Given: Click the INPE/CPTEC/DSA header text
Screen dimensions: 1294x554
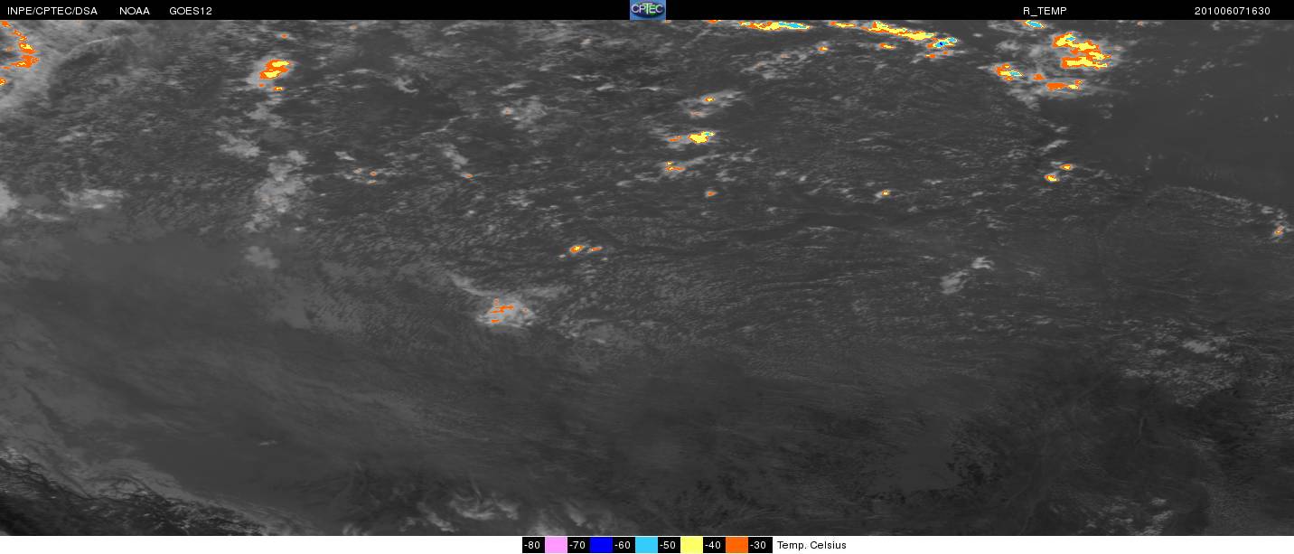Looking at the screenshot, I should coord(52,11).
